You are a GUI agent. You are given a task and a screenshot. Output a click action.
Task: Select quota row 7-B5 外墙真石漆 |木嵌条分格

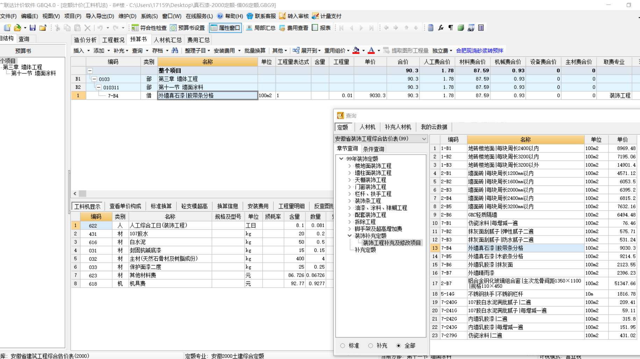(x=533, y=256)
